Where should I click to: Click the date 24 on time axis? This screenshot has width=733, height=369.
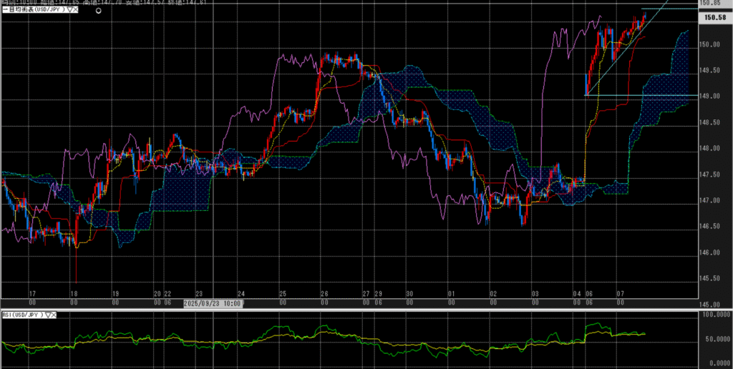point(241,294)
